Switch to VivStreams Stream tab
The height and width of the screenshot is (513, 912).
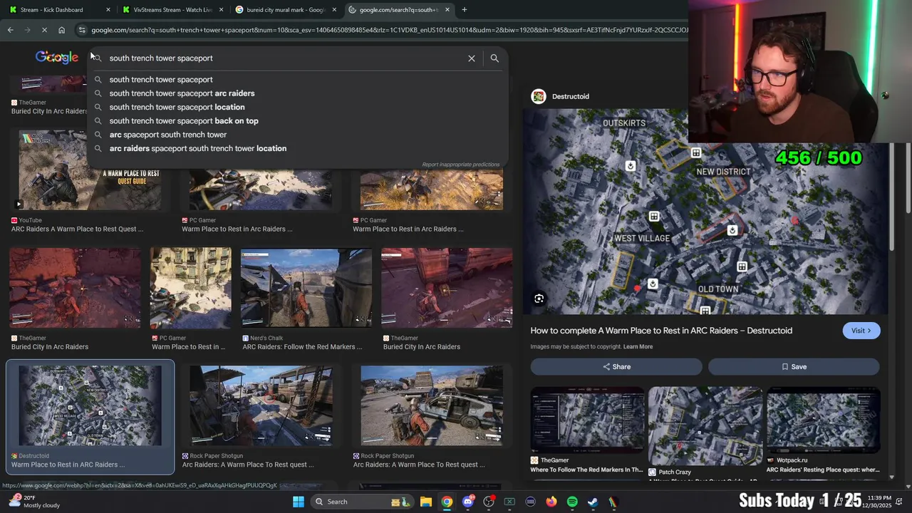[173, 10]
